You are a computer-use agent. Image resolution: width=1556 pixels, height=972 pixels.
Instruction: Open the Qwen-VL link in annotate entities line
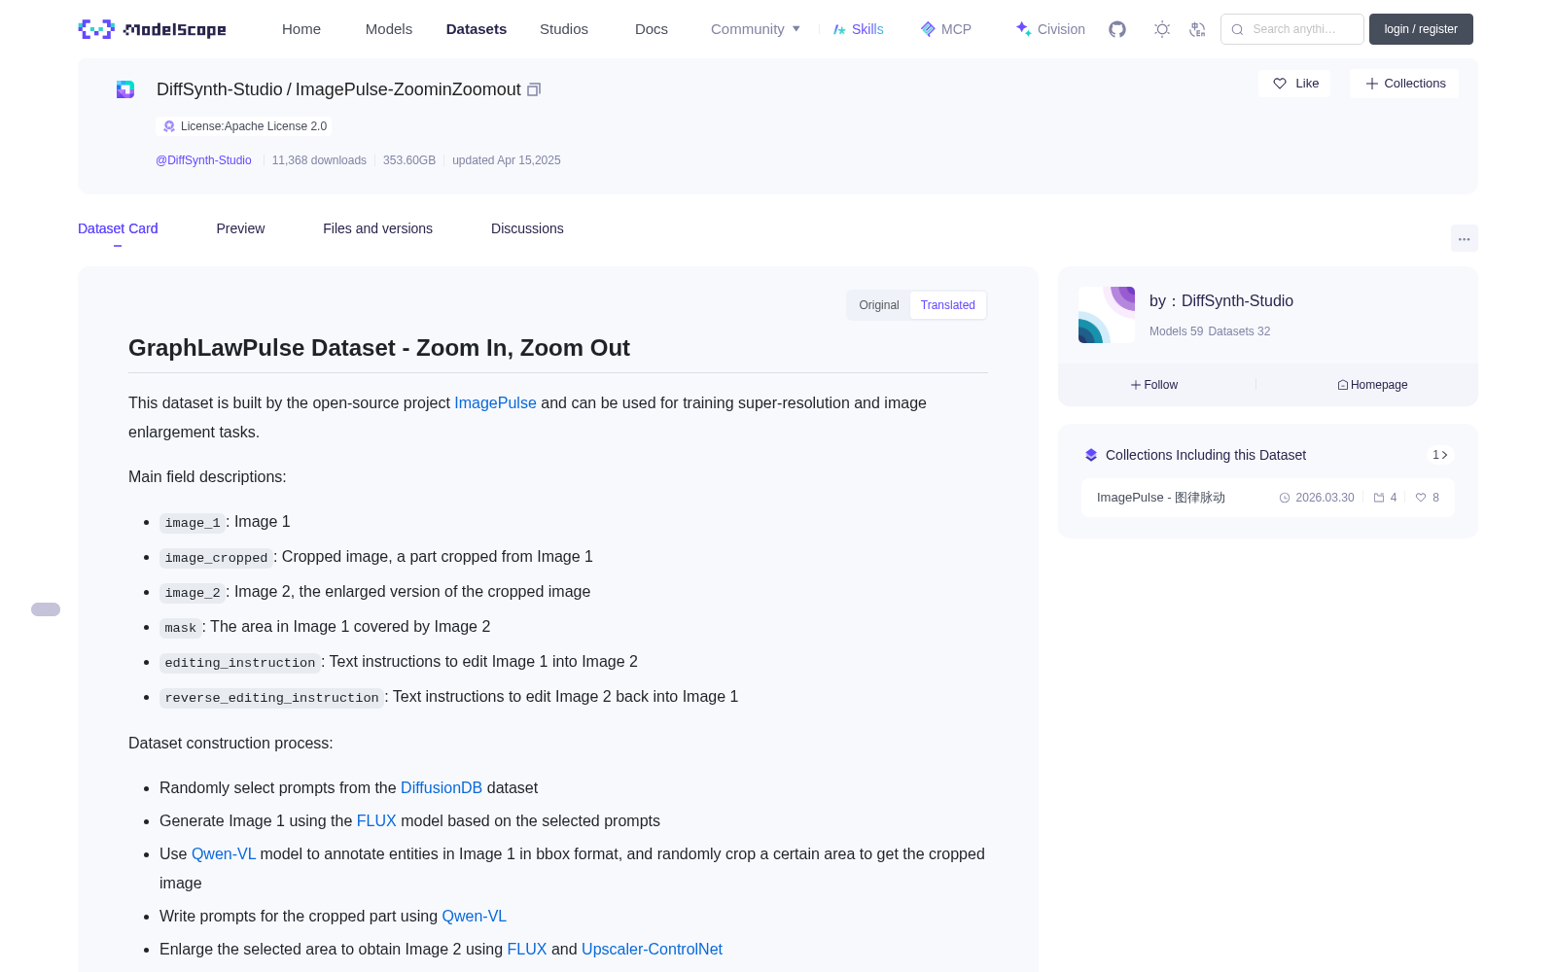[x=224, y=854]
